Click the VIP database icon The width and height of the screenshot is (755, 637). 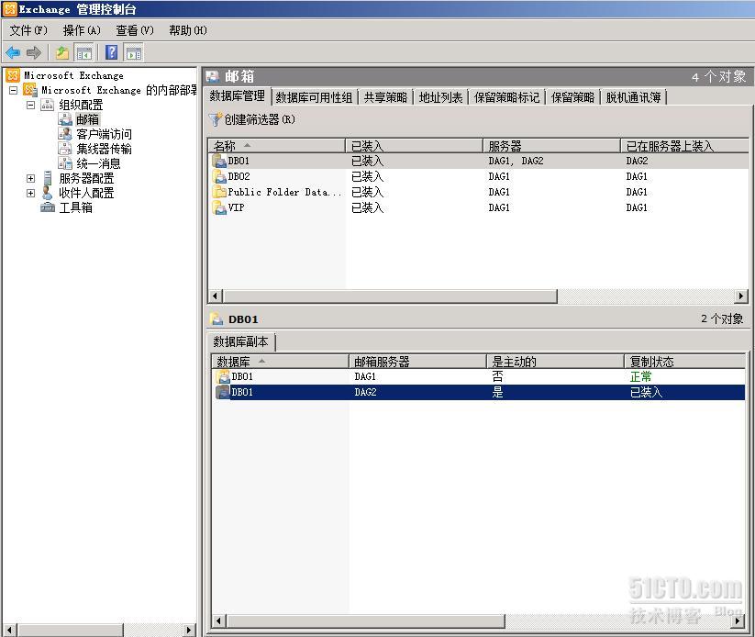[x=219, y=207]
